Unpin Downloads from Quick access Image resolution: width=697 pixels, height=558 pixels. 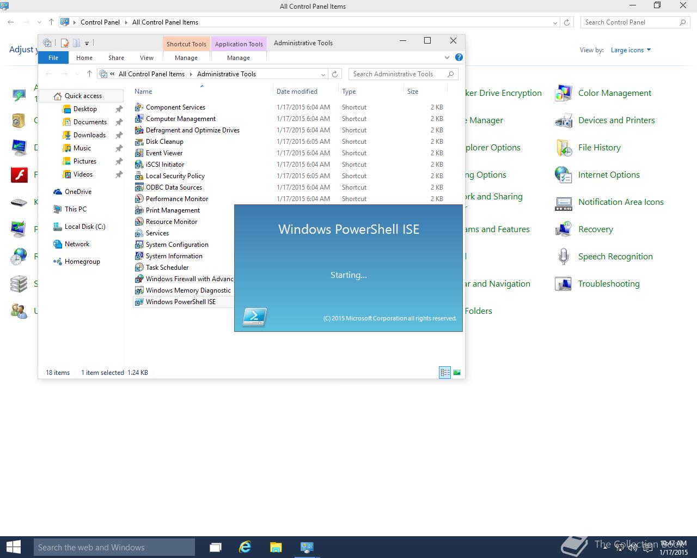point(119,135)
